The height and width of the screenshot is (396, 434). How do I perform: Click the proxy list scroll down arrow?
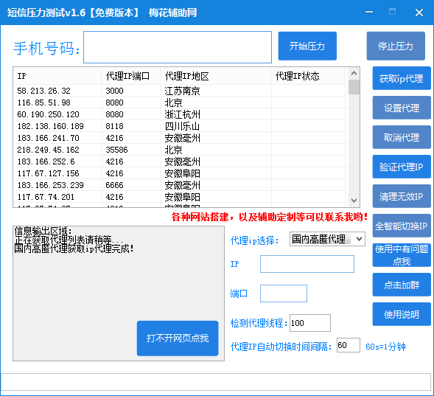(x=354, y=201)
